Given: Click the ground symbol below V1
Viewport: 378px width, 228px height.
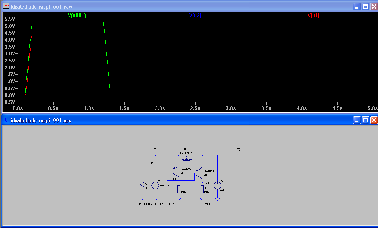Looking at the screenshot, I should (x=156, y=199).
